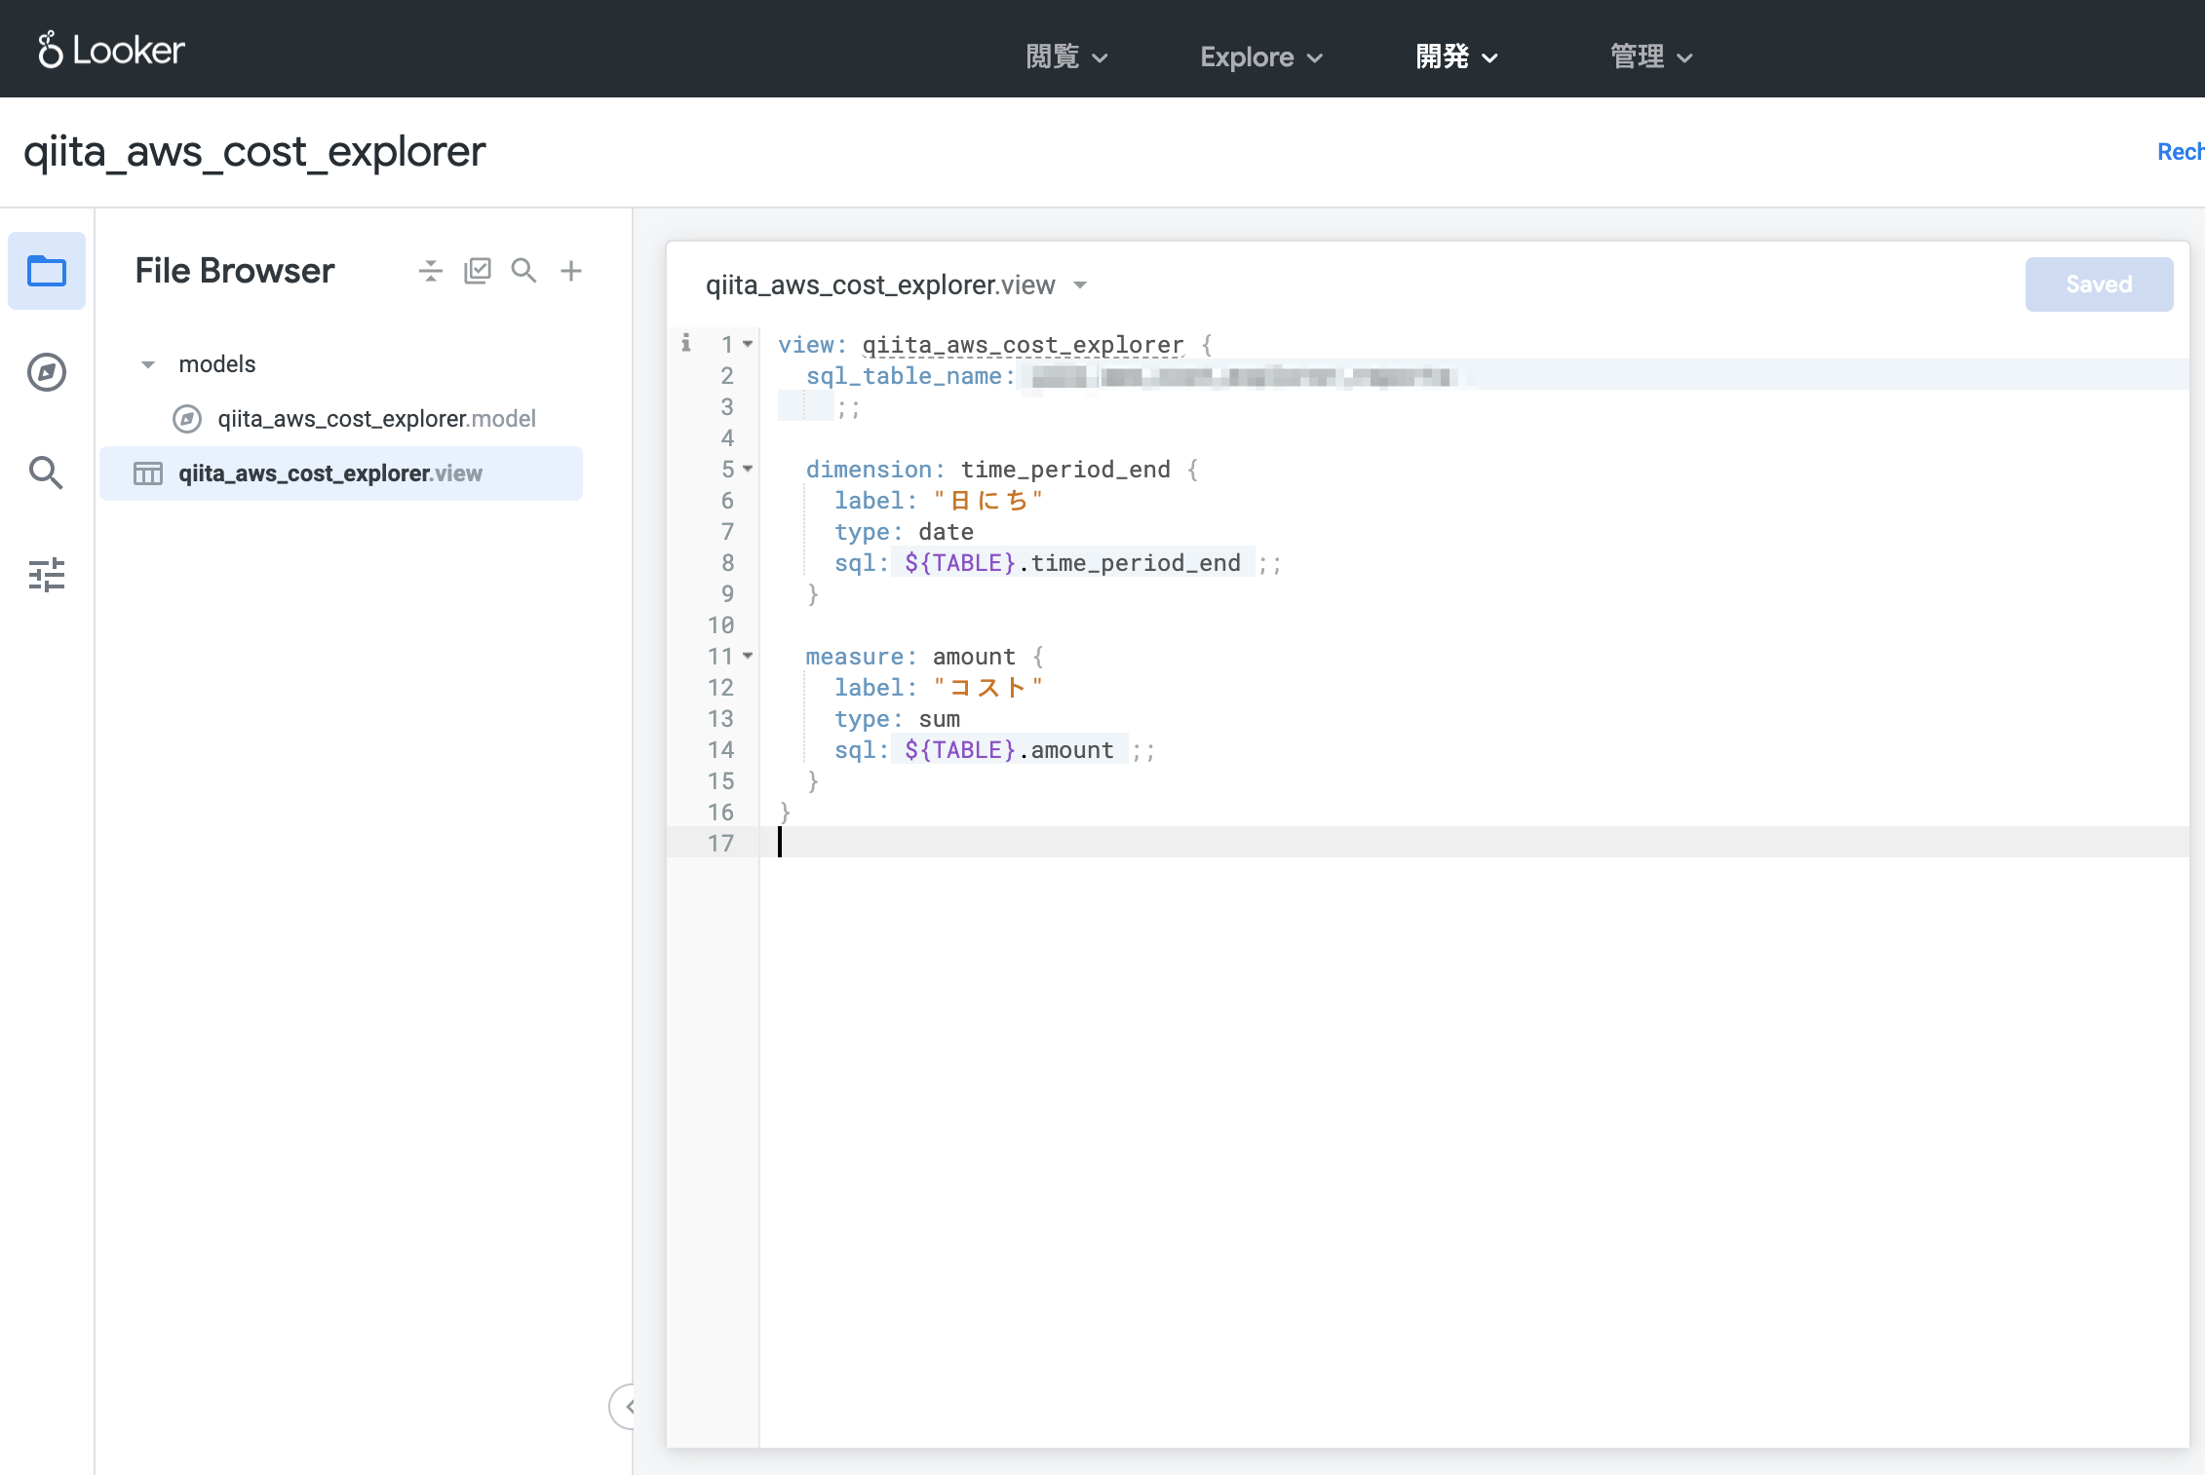This screenshot has width=2205, height=1475.
Task: Collapse the File Browser side panel
Action: [624, 1406]
